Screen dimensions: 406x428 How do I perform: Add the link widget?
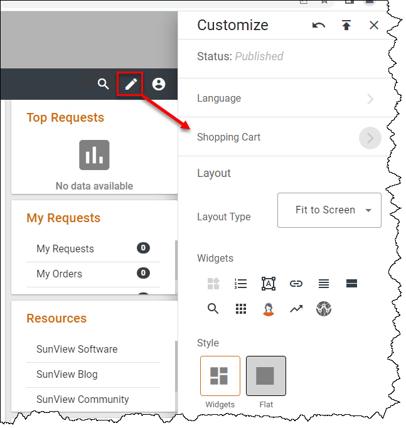pos(296,284)
